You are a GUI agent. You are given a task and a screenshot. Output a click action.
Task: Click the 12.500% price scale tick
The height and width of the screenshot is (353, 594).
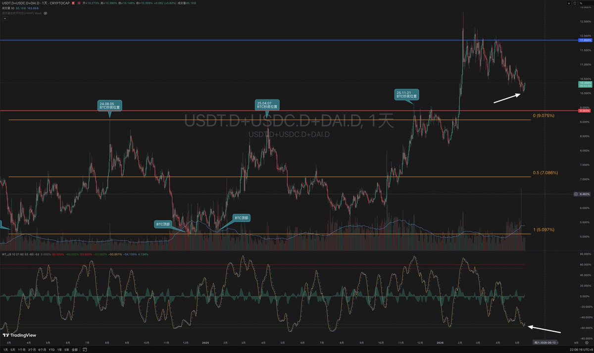click(x=585, y=22)
